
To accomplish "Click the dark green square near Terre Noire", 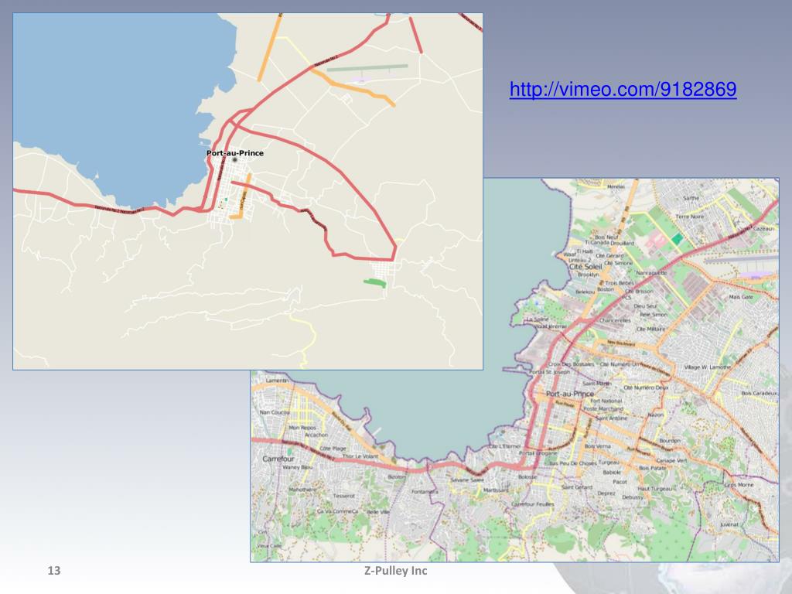I will point(676,239).
